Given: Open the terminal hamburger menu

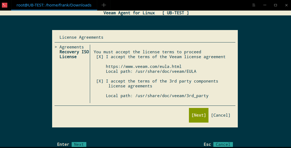Looking at the screenshot, I should [254, 5].
